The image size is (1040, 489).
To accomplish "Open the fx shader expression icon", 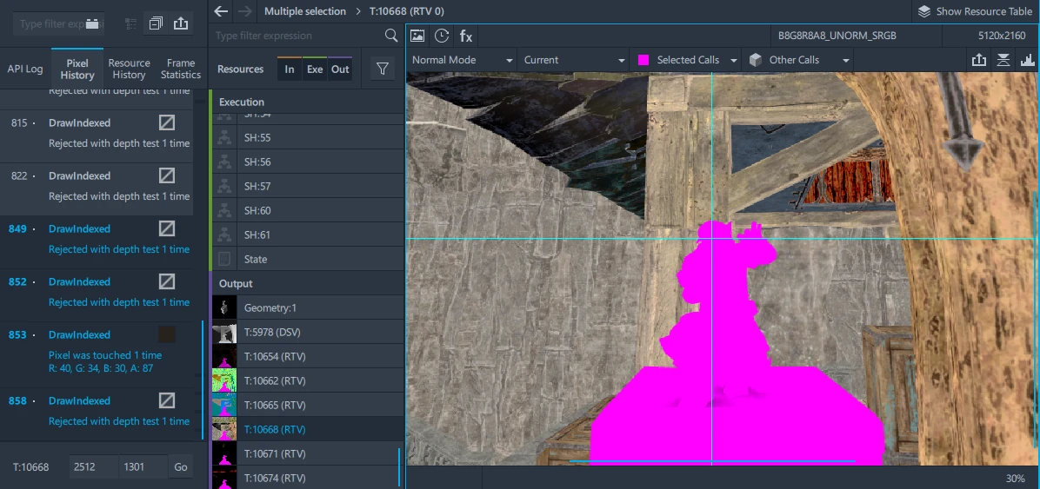I will click(x=466, y=36).
